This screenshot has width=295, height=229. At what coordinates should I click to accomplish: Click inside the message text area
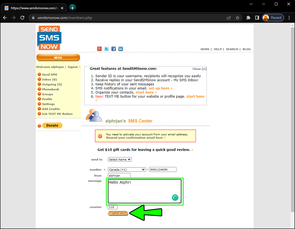point(145,191)
